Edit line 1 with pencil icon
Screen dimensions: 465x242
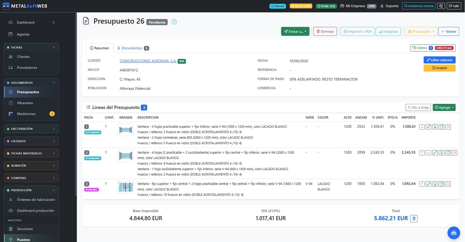[428, 127]
